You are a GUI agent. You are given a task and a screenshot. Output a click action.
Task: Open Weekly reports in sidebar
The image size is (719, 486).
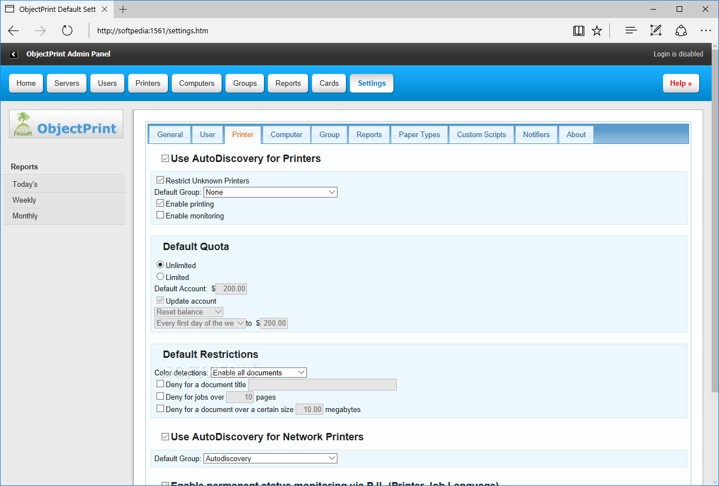tap(64, 200)
